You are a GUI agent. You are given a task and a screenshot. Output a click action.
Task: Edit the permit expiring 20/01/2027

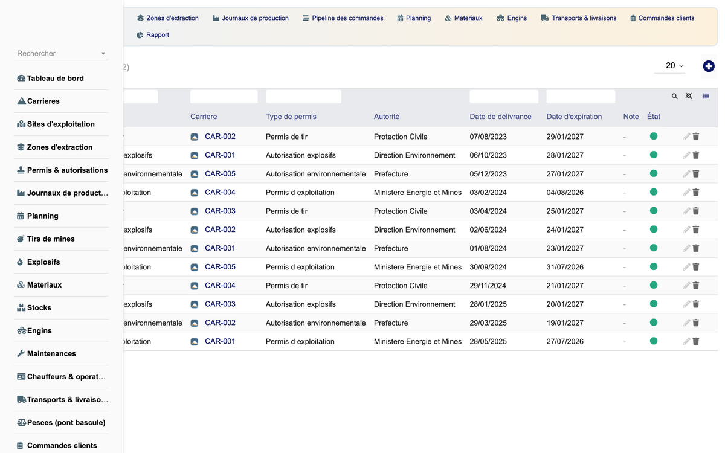pos(686,304)
